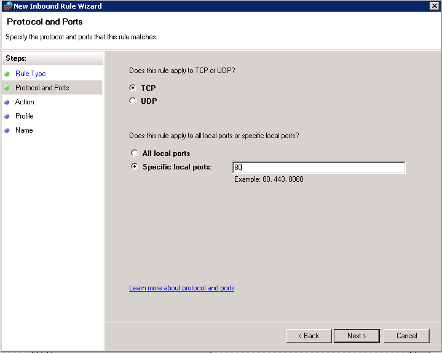The height and width of the screenshot is (353, 442).
Task: Click the firewall icon in the title bar
Action: pos(7,6)
